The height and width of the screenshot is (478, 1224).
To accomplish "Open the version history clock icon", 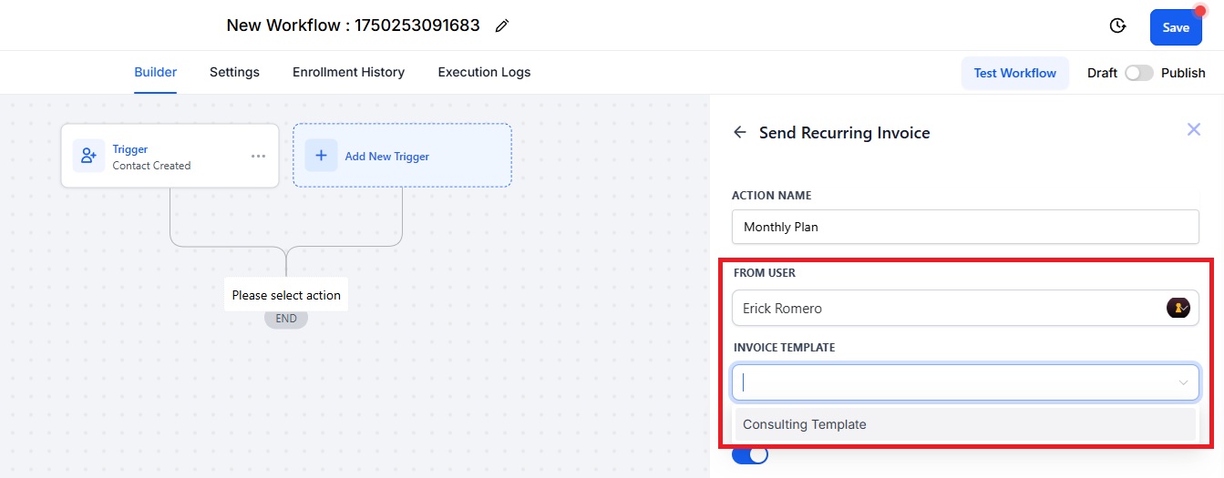I will click(x=1117, y=26).
